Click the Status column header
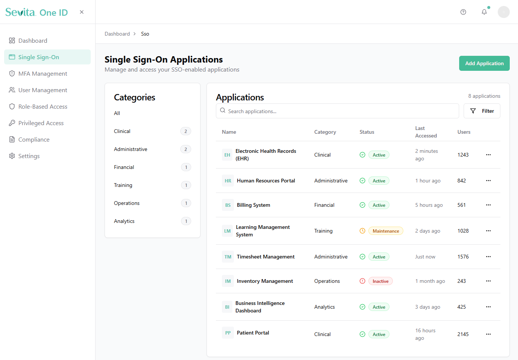This screenshot has width=518, height=360. (367, 132)
